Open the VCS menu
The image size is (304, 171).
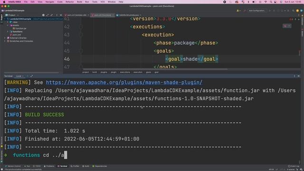[x=103, y=2]
